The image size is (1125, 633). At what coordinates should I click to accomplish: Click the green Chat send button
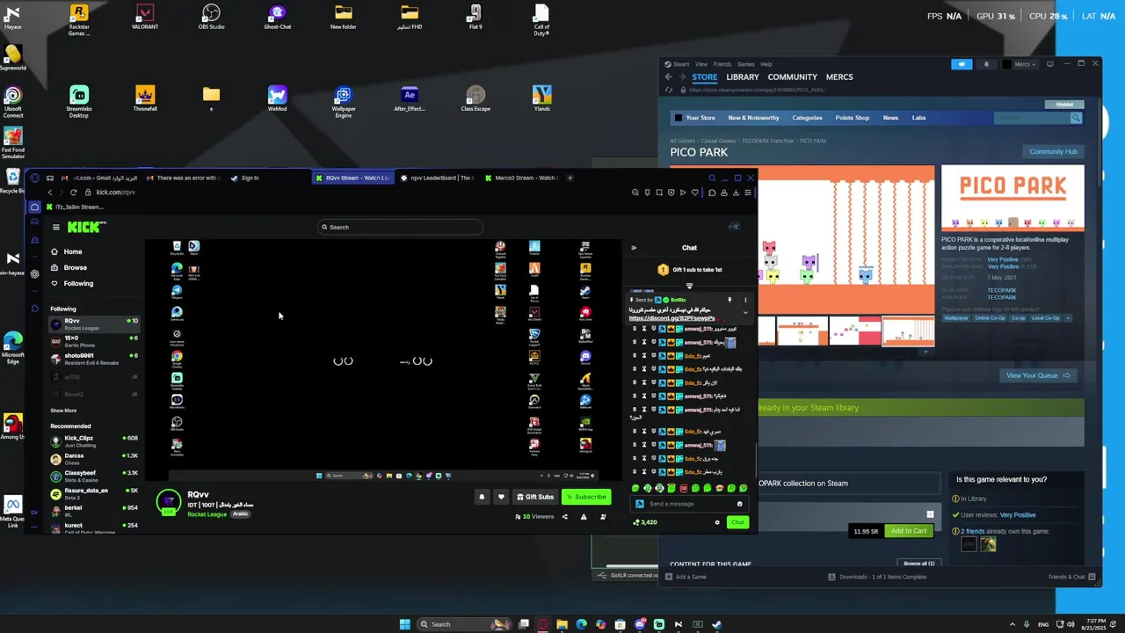pyautogui.click(x=737, y=522)
